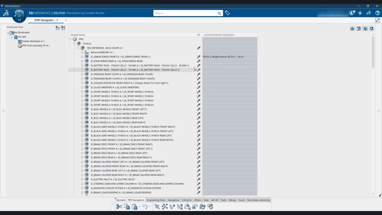The height and width of the screenshot is (215, 382).
Task: Open the compass play button
Action: 19,16
